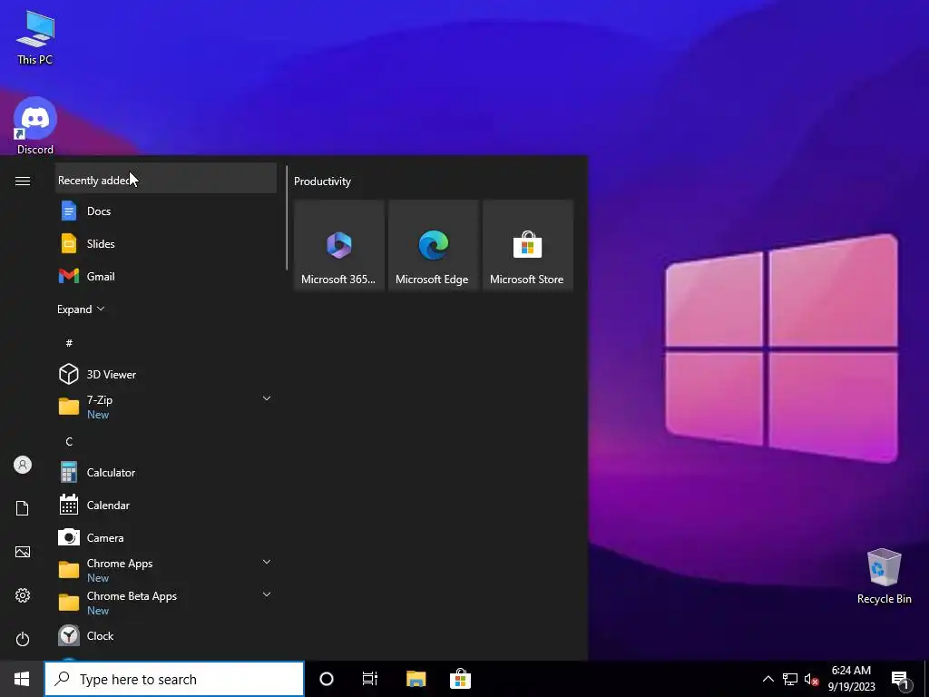Image resolution: width=929 pixels, height=697 pixels.
Task: Open the Camera app
Action: pos(166,537)
